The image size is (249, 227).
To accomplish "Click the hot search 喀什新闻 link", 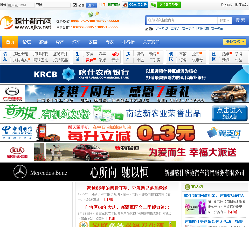I will click(217, 29).
